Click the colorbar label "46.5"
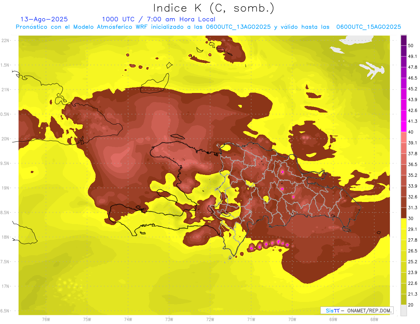 413,78
